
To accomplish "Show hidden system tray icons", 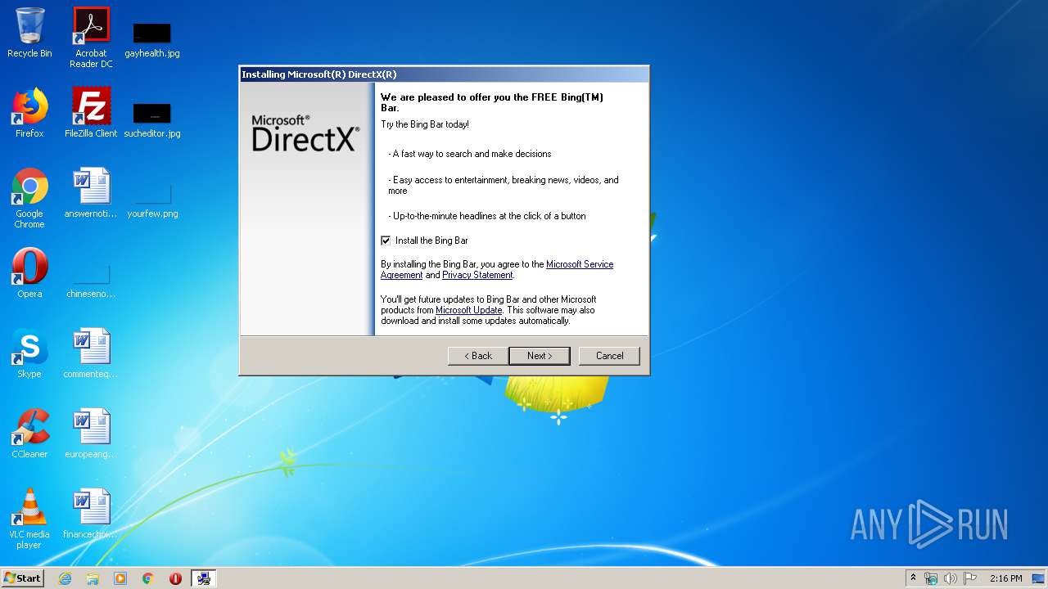I will (x=913, y=578).
